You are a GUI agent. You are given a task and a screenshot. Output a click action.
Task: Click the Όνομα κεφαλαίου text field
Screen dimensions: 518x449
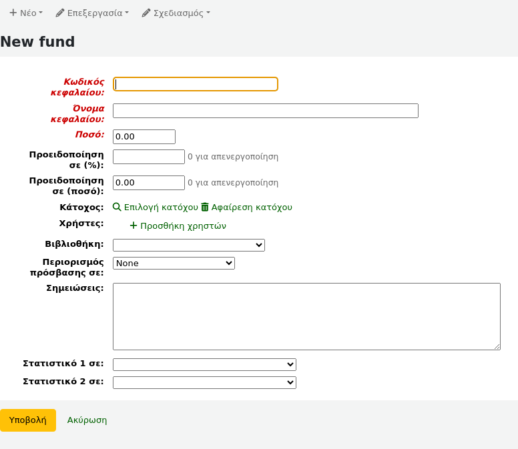265,111
